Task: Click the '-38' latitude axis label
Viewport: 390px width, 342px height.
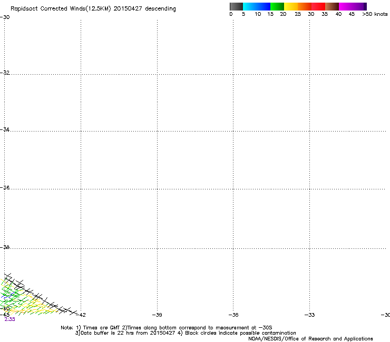Action: coord(5,247)
